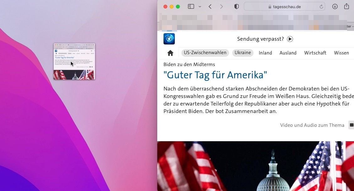Show downloads with the download icon
Image resolution: width=354 pixels, height=191 pixels.
tap(335, 7)
